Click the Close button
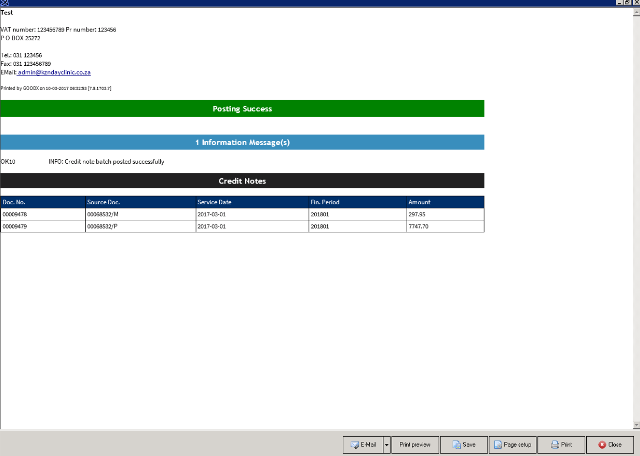Screen dimensions: 640x456 click(x=610, y=444)
